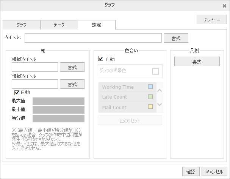The height and width of the screenshot is (179, 230).
Task: Click the X軸のタイトル input field
Action: coord(35,67)
